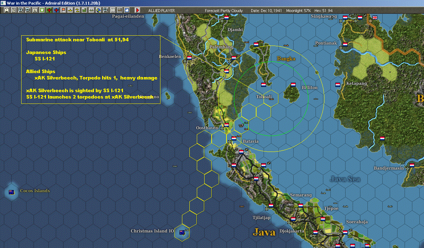The image size is (424, 248).
Task: Select the Dutch flag base at Palembang
Action: pyautogui.click(x=234, y=58)
